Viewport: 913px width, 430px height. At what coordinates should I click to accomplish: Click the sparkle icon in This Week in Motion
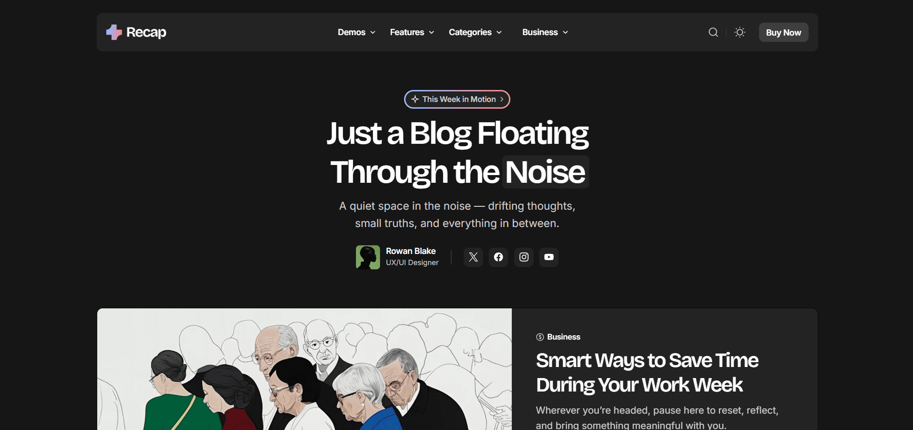(415, 99)
